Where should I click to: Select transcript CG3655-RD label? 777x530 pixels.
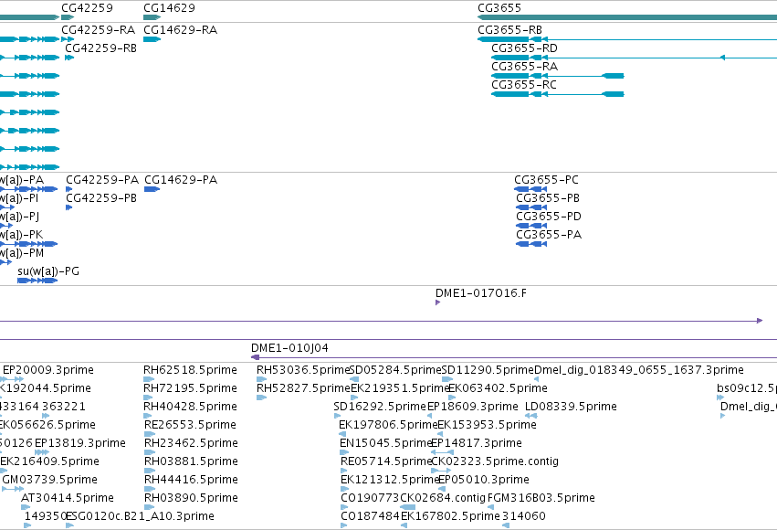tap(524, 48)
